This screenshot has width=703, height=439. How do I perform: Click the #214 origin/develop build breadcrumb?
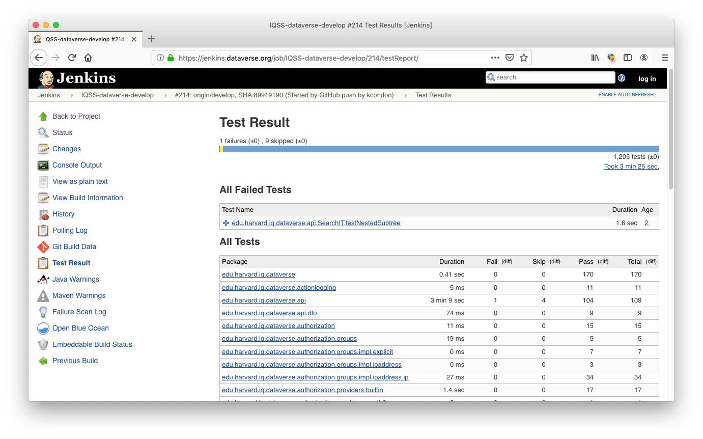click(284, 95)
